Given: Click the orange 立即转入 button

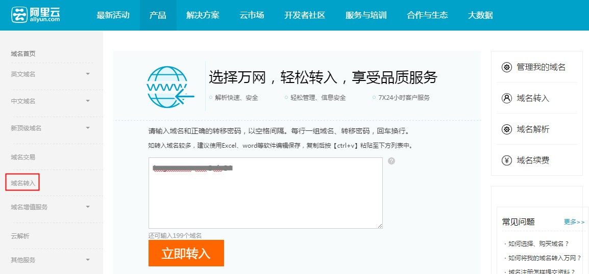Looking at the screenshot, I should 186,253.
